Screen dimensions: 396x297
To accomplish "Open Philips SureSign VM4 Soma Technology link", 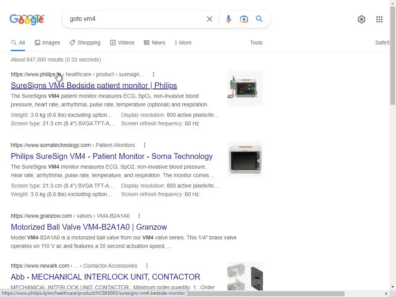I will coord(112,156).
